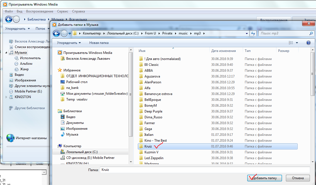
Task: Collapse the Музыка node in the main window
Action: (x=6, y=53)
